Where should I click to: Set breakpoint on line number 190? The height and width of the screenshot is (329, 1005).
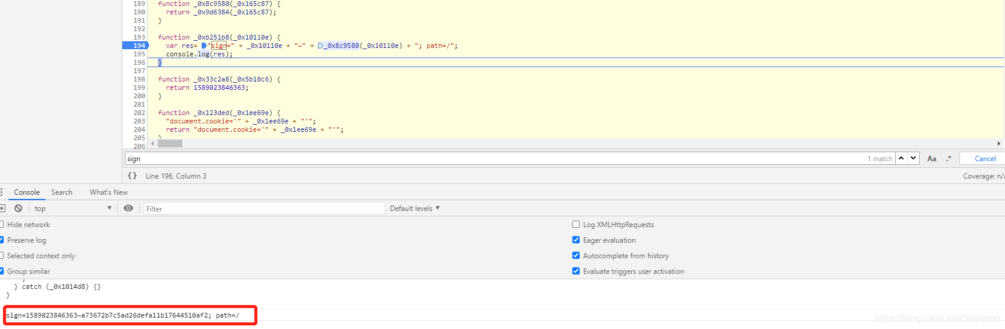click(x=139, y=12)
